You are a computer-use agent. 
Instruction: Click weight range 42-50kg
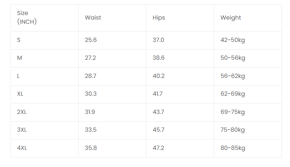tap(233, 40)
